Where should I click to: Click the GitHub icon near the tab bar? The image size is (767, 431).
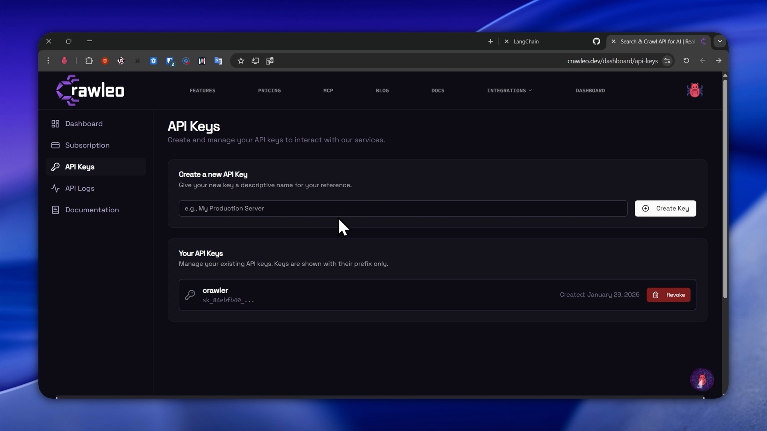pyautogui.click(x=596, y=42)
